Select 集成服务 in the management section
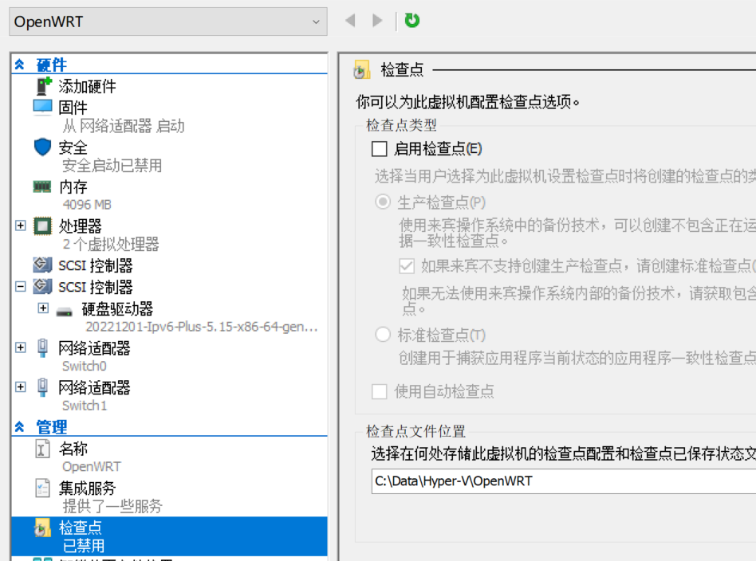The width and height of the screenshot is (756, 561). coord(87,488)
